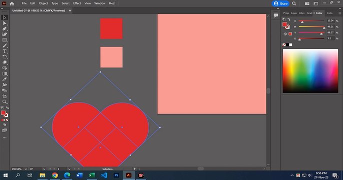Open the Window menu
Viewport: 343px width, 180px height.
pyautogui.click(x=100, y=3)
